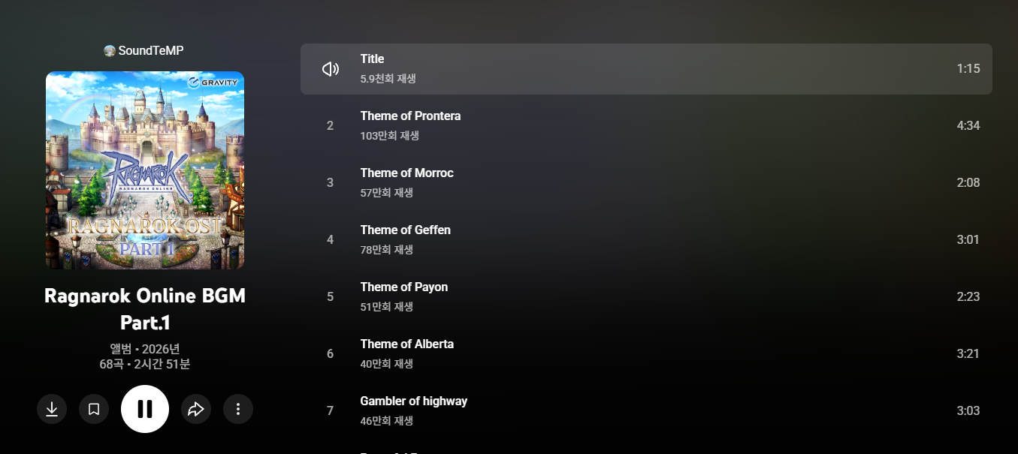Select the Theme of Geffen song
Image resolution: width=1018 pixels, height=454 pixels.
[x=405, y=230]
